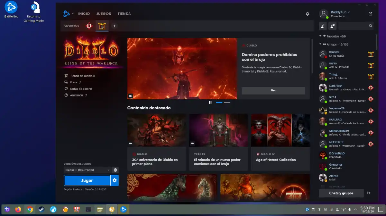Switch to the TIENDA tab
Image resolution: width=386 pixels, height=216 pixels.
pos(124,14)
